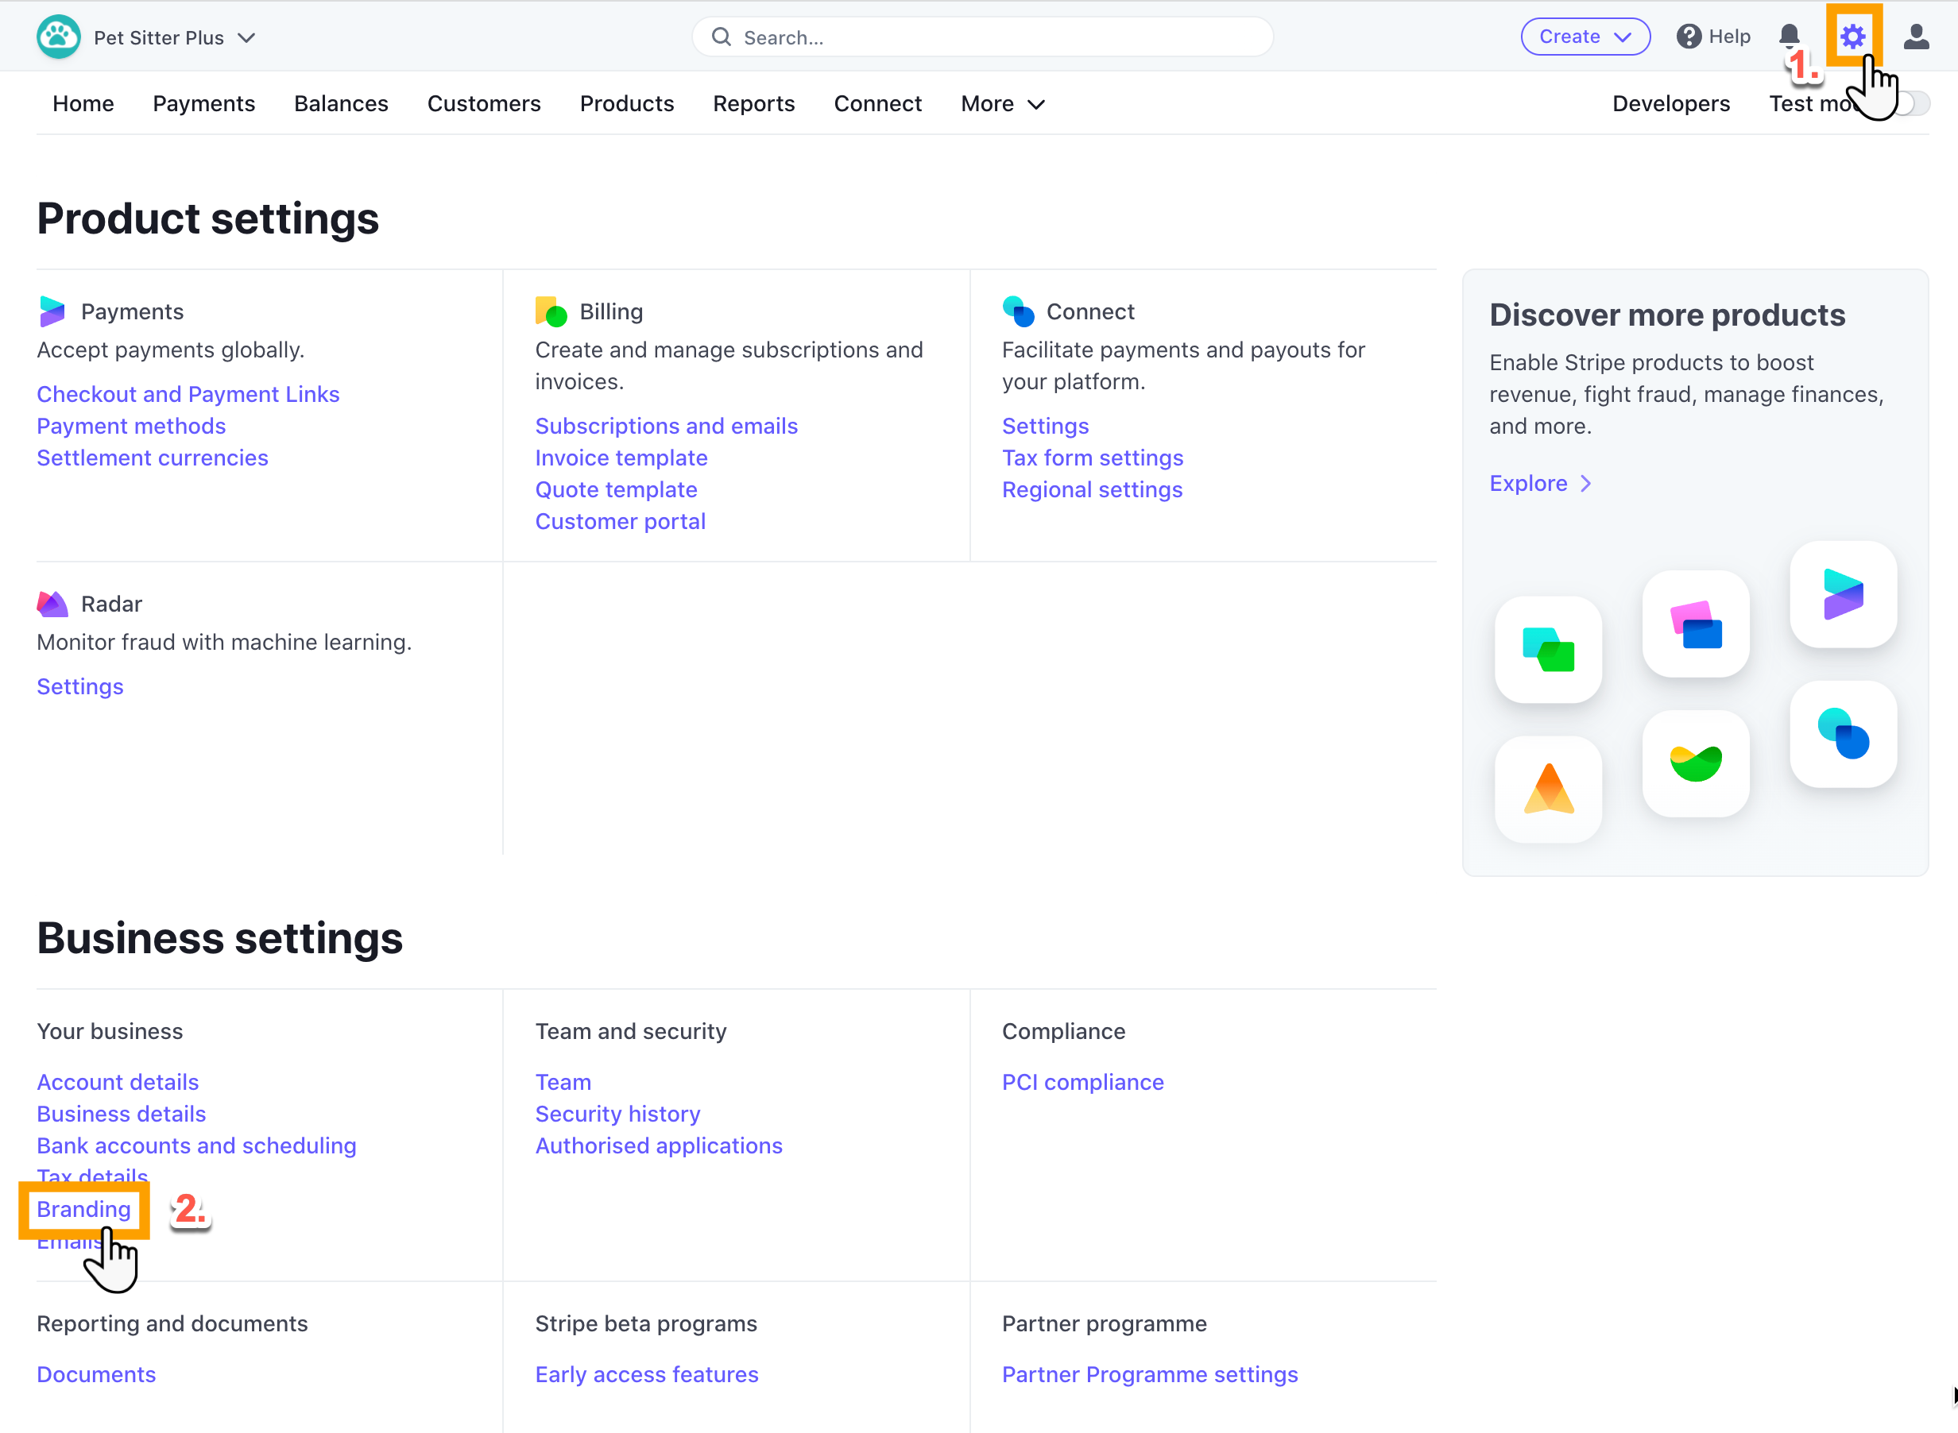Open the Payments menu tab
This screenshot has width=1958, height=1433.
pyautogui.click(x=203, y=103)
